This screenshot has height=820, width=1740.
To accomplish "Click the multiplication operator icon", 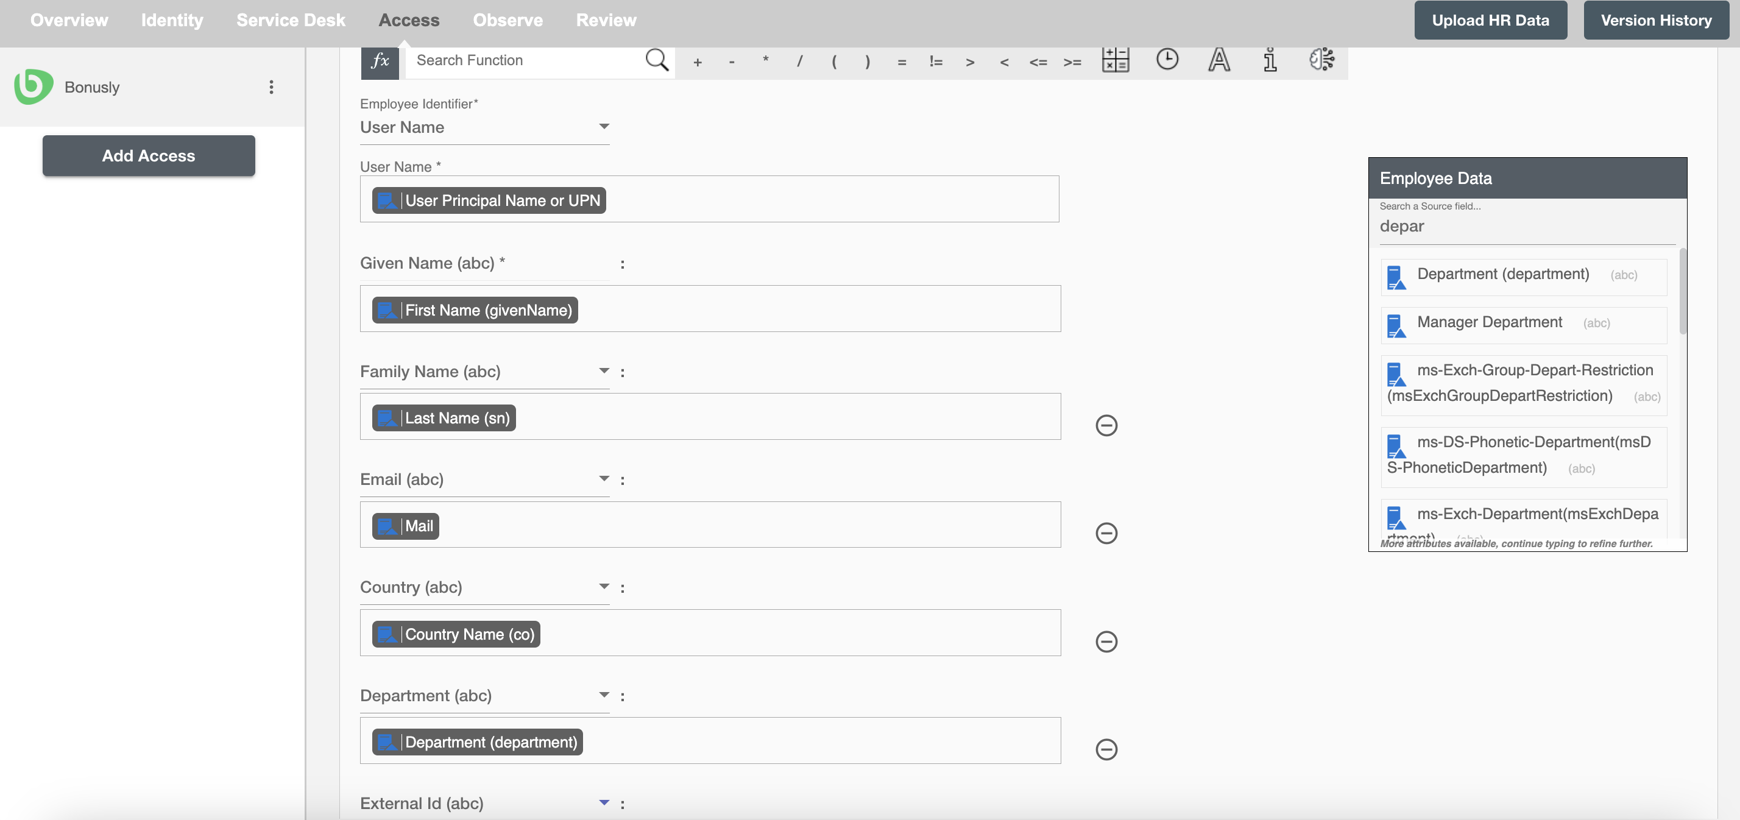I will tap(766, 60).
